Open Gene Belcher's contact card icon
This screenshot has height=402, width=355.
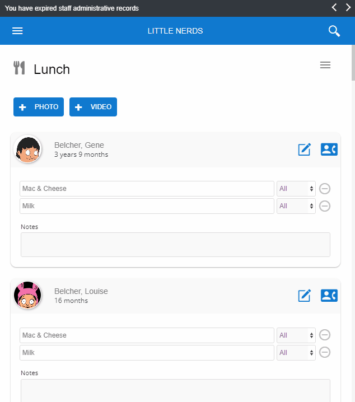point(329,149)
